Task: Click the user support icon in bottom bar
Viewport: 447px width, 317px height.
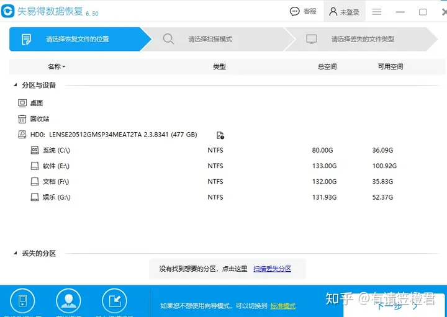Action: (x=68, y=302)
